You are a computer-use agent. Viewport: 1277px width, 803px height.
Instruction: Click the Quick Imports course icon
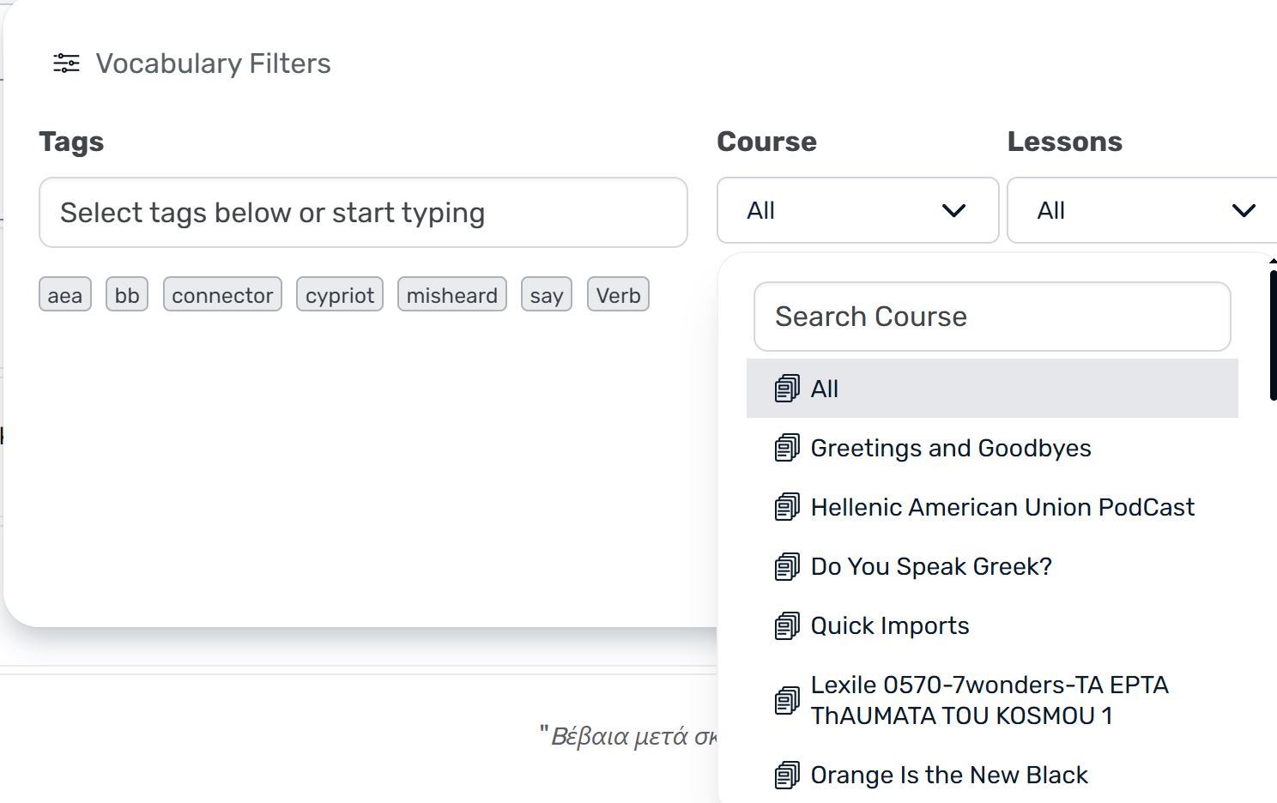tap(786, 625)
